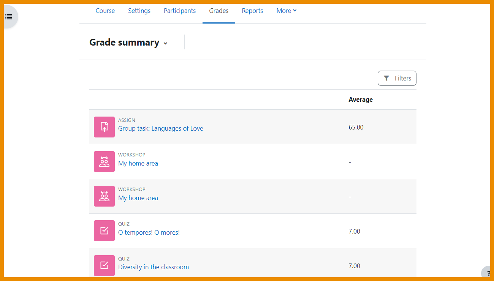Select the quiz icon next to O tempores! O mores!
The height and width of the screenshot is (281, 494).
(104, 230)
